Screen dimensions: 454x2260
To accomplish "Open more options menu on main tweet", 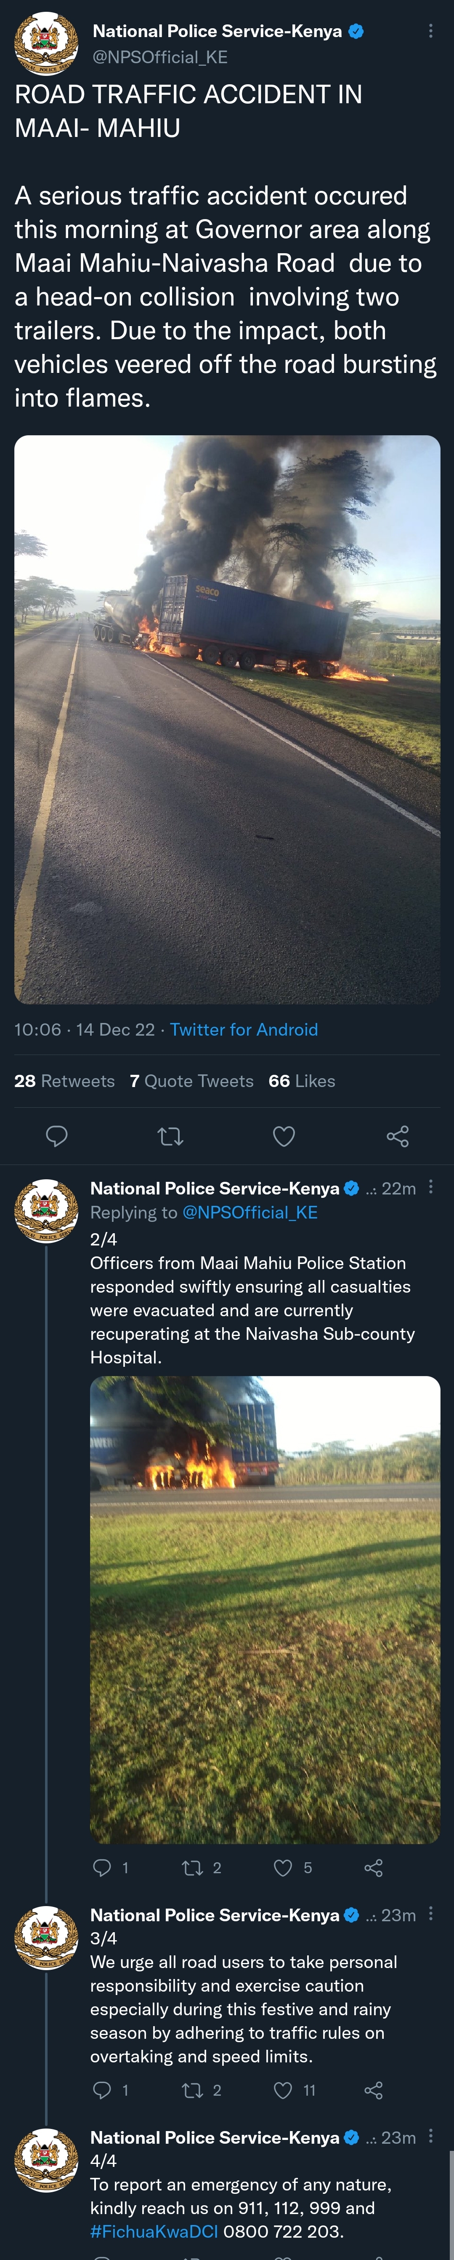I will [430, 31].
